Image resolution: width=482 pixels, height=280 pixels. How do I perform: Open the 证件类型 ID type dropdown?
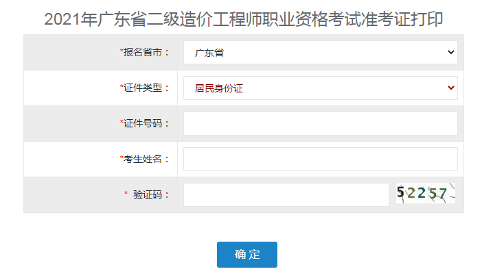[x=320, y=88]
